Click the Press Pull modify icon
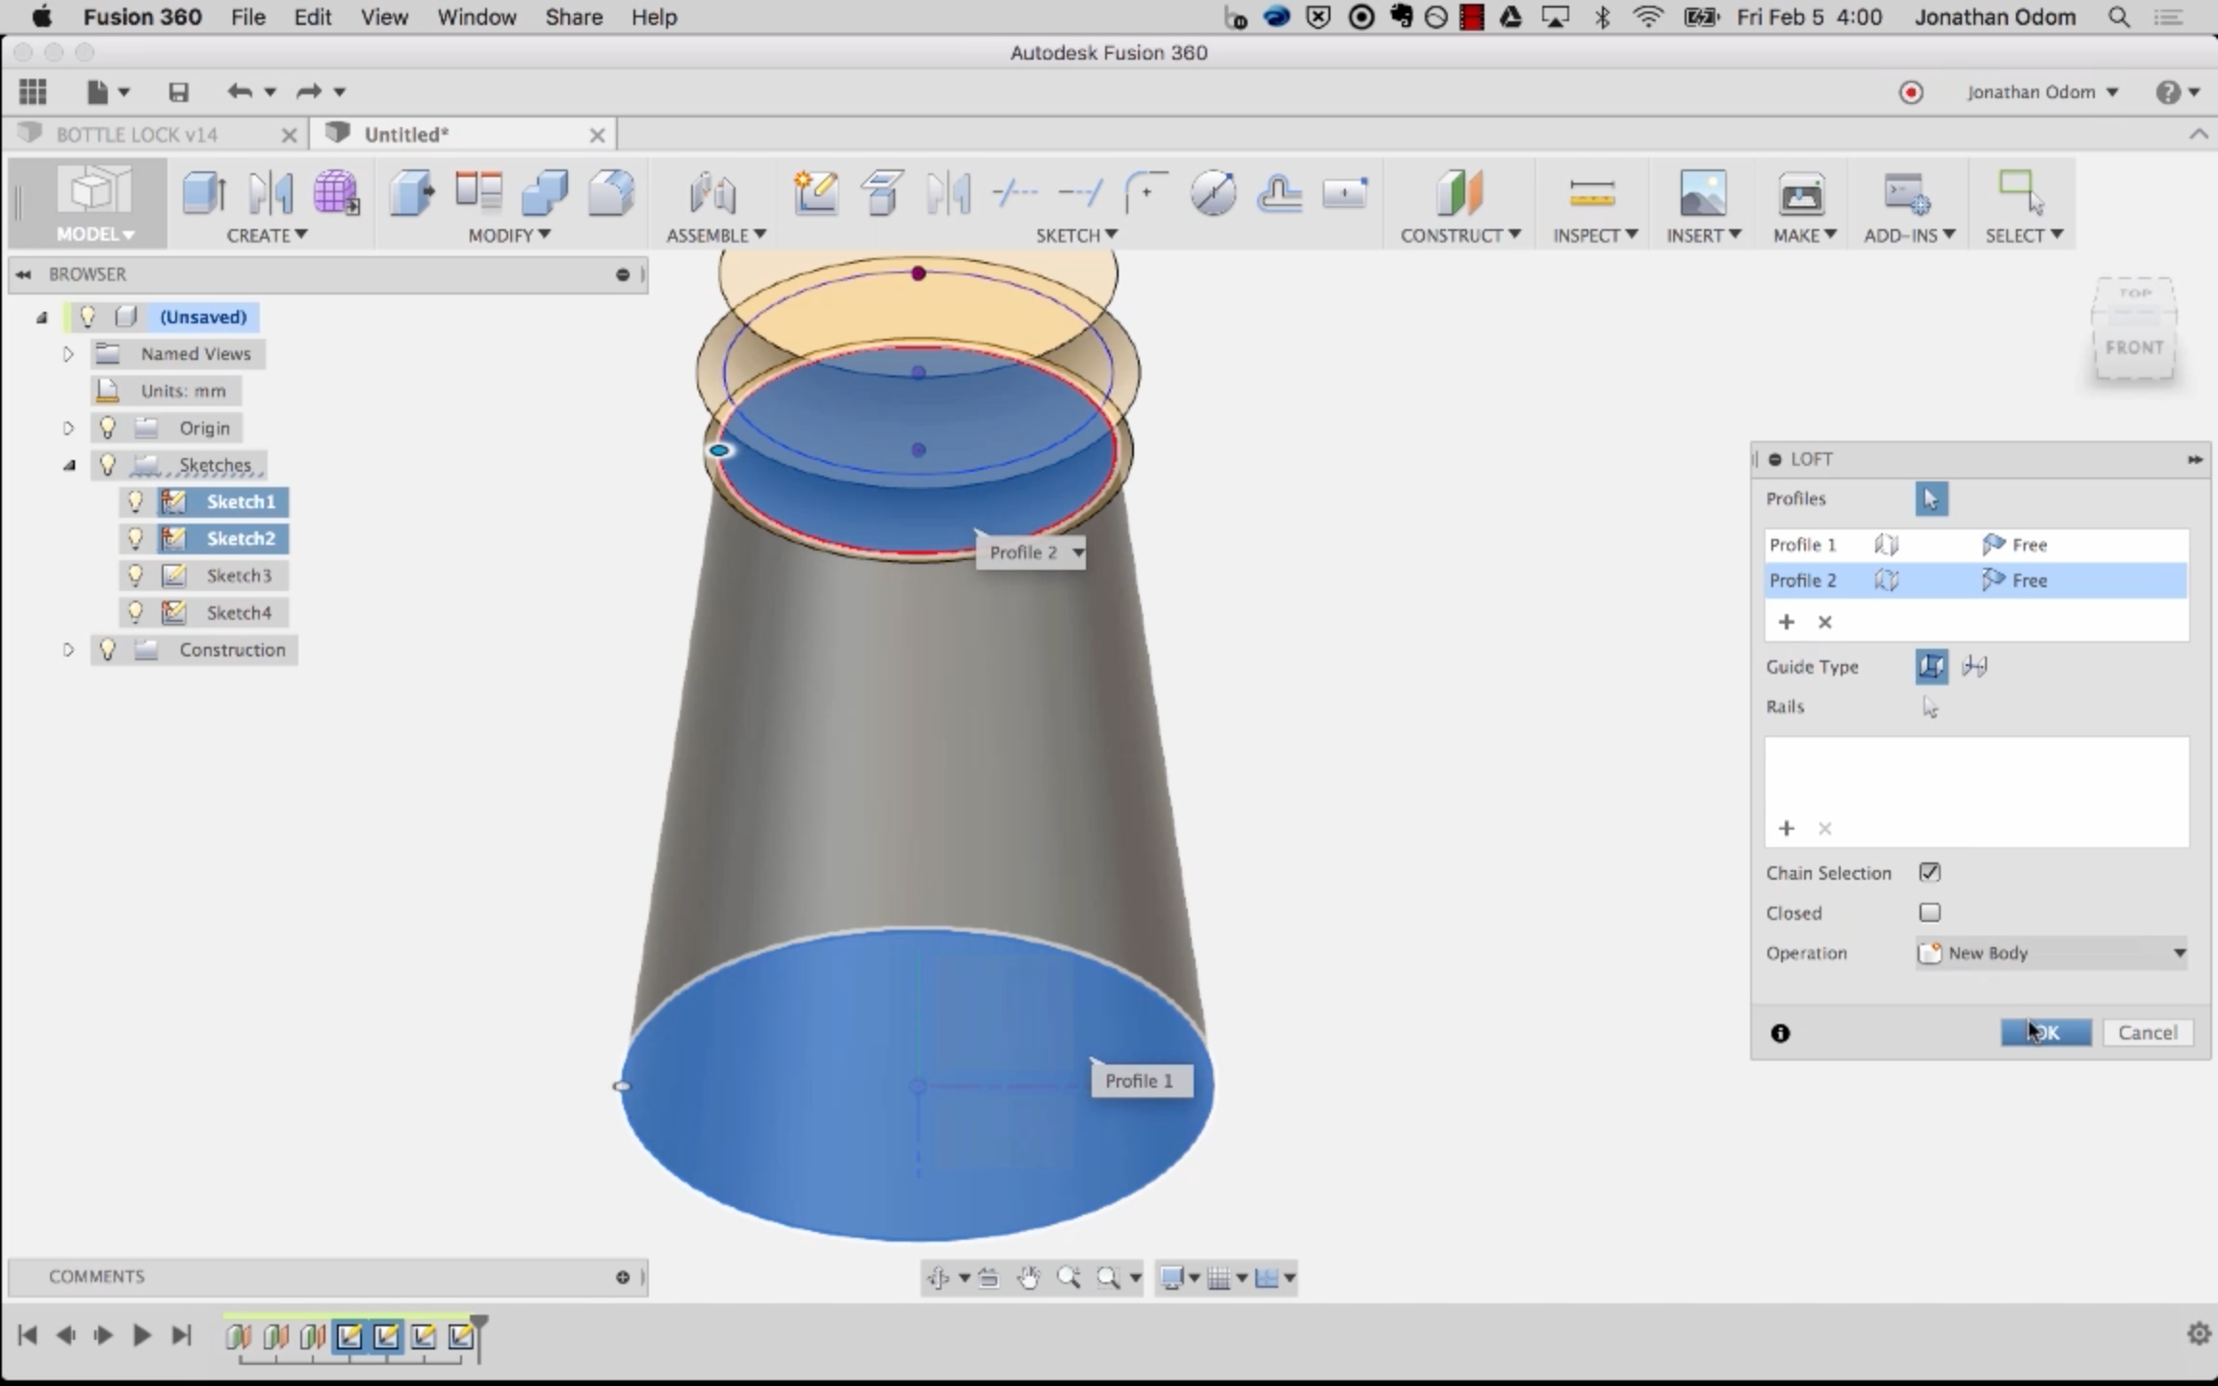The height and width of the screenshot is (1386, 2218). point(412,193)
